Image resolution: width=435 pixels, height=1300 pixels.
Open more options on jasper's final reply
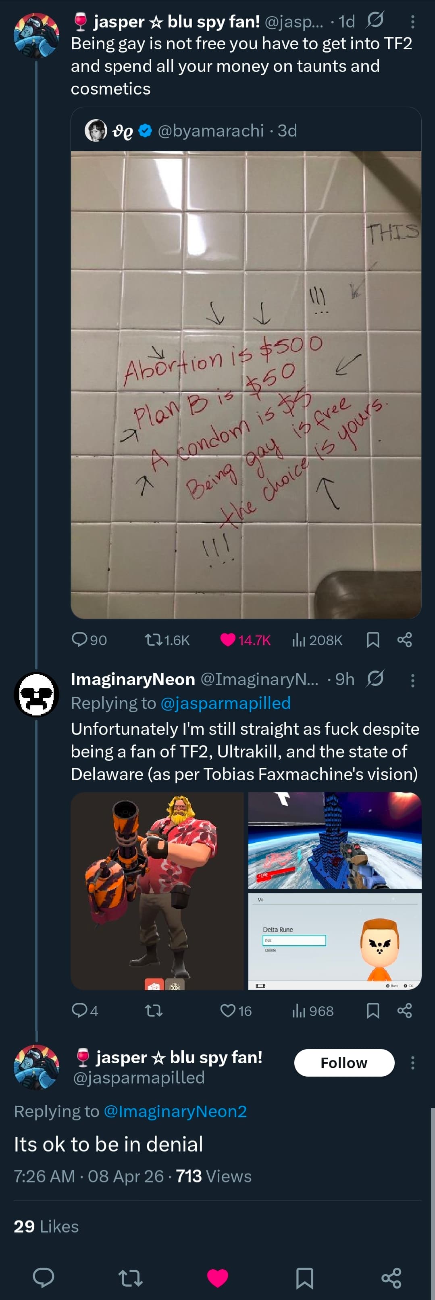412,1062
